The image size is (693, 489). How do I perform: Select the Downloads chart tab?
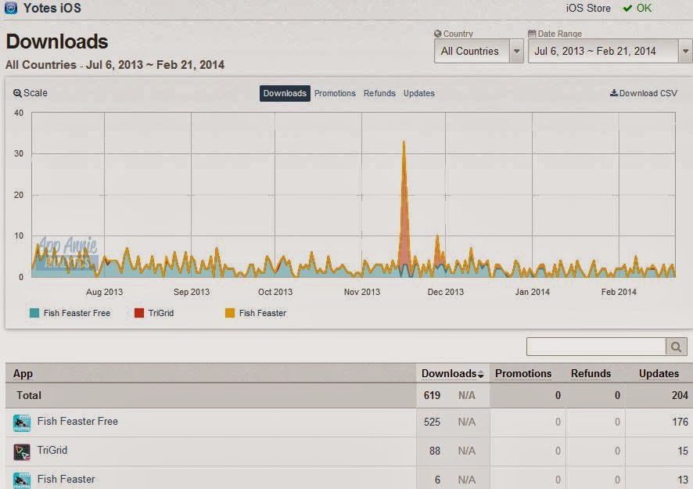(x=285, y=93)
